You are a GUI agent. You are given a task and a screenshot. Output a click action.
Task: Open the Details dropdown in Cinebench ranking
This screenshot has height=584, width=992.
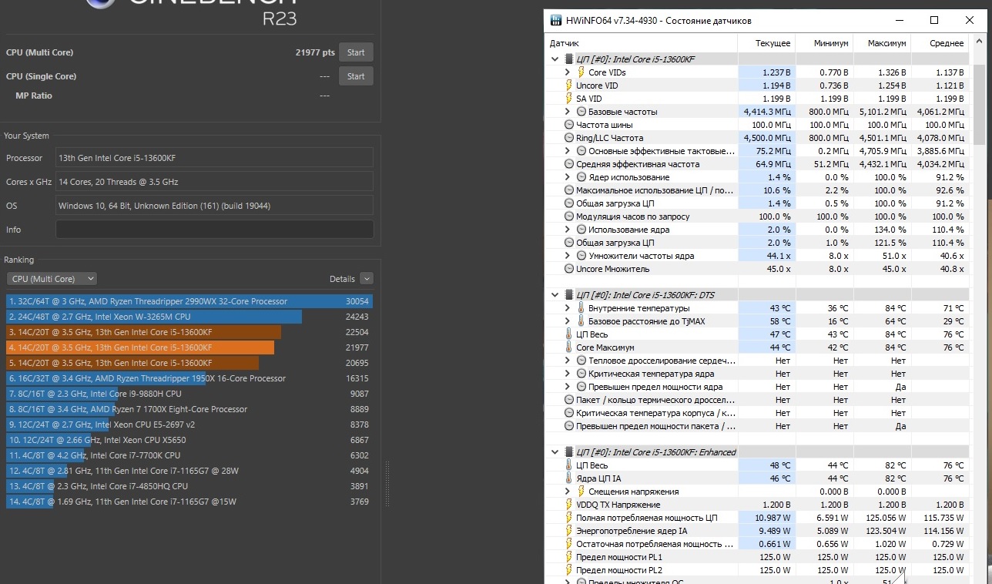click(367, 279)
